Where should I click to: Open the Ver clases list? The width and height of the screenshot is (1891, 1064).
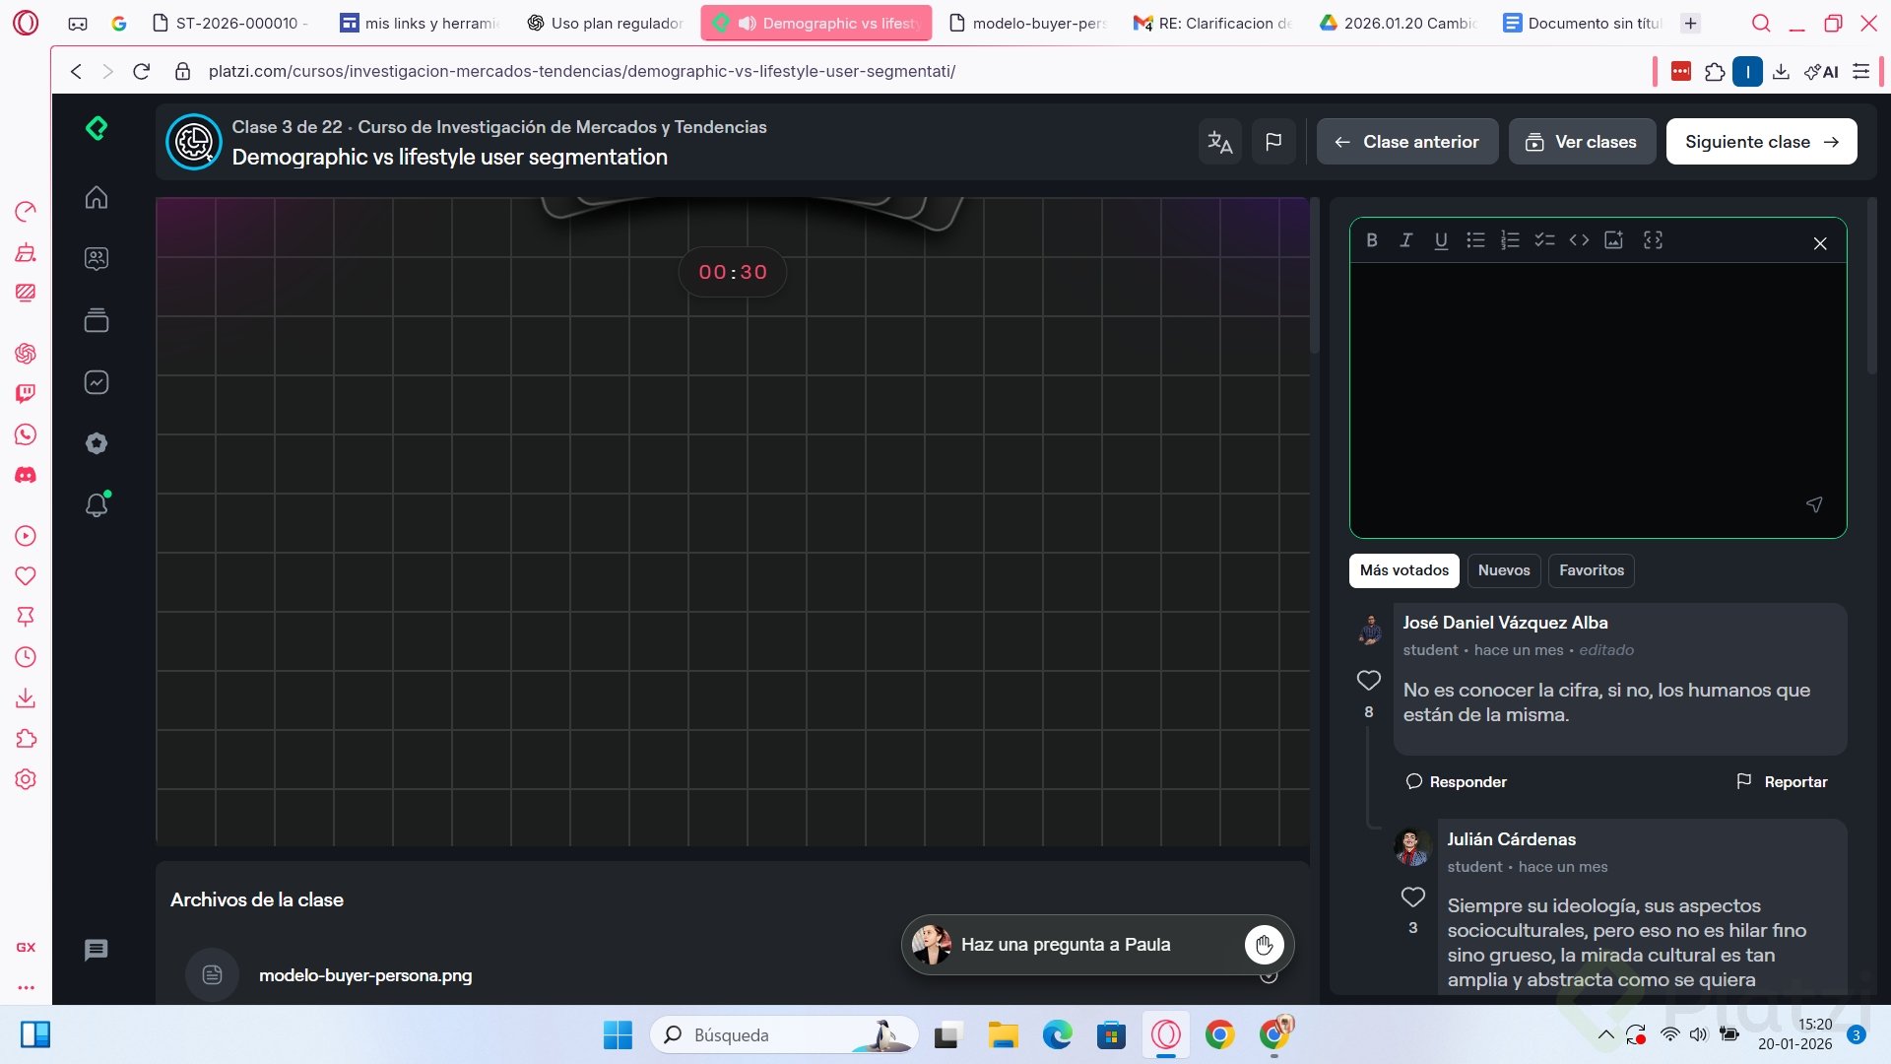coord(1581,142)
